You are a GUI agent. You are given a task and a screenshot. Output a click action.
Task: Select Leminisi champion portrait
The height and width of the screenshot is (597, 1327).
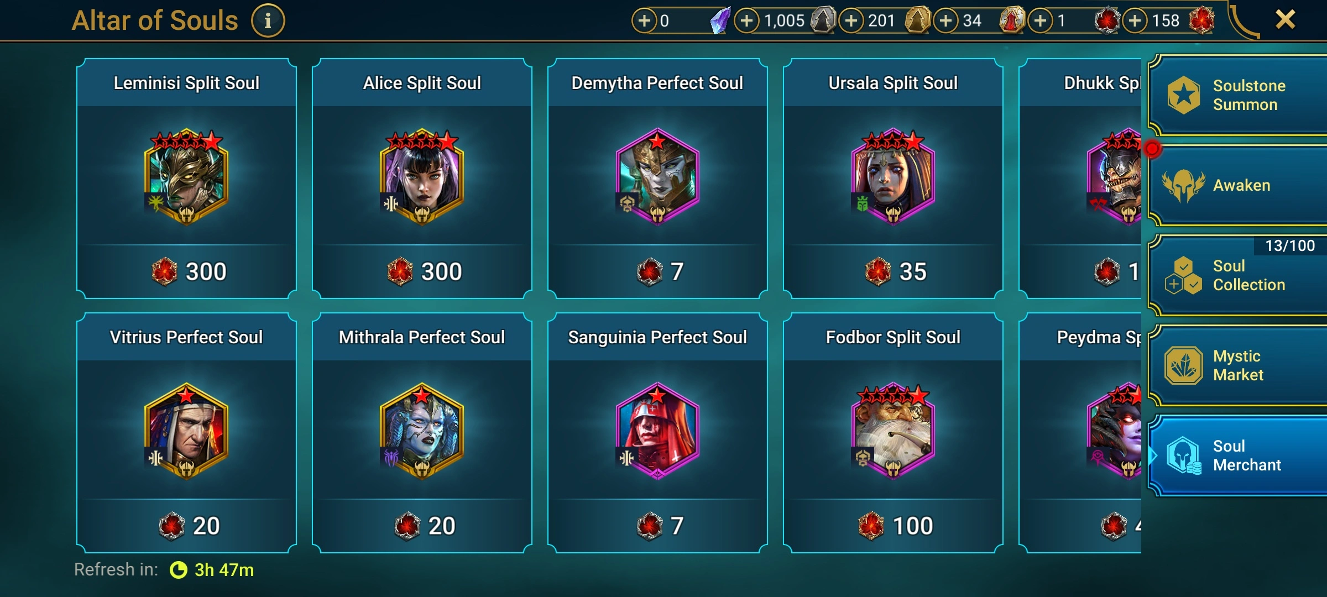point(186,177)
